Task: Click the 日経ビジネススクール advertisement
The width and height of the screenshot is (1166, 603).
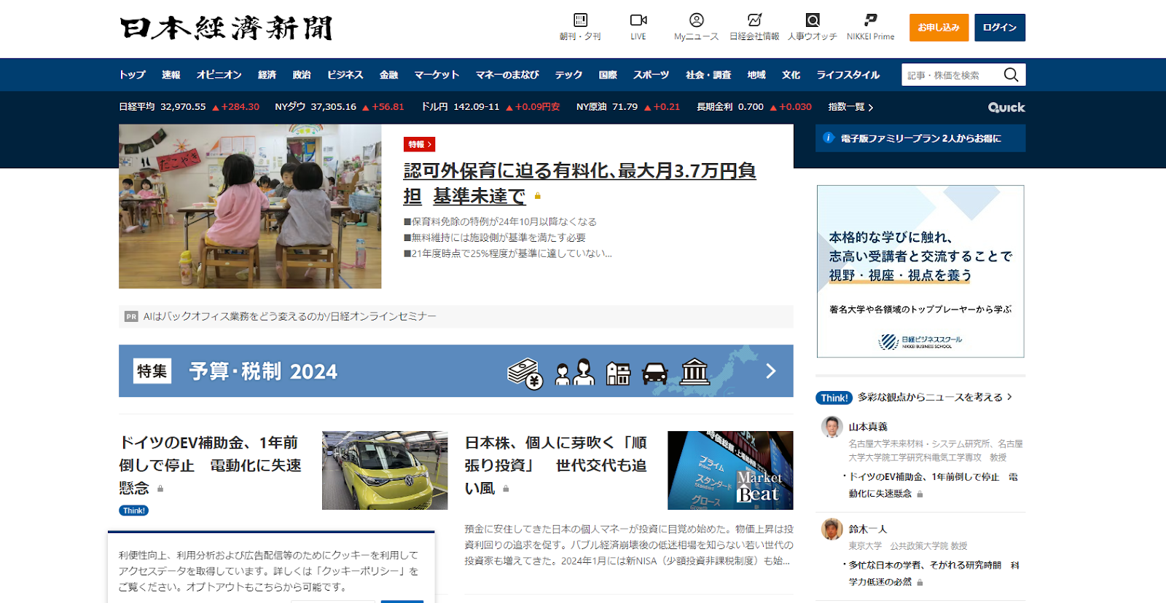Action: click(x=920, y=271)
